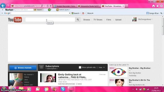The image size is (164, 92).
Task: Open the Watch Later sidebar link
Action: [x=28, y=85]
